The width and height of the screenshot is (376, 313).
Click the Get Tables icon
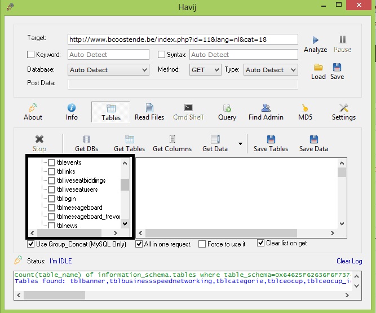(130, 139)
